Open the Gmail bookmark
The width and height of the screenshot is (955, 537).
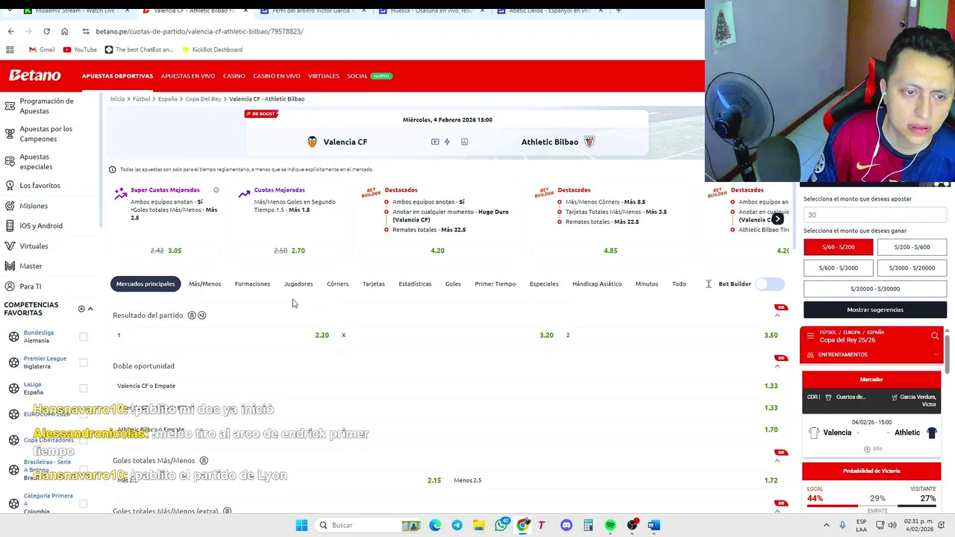pos(42,49)
